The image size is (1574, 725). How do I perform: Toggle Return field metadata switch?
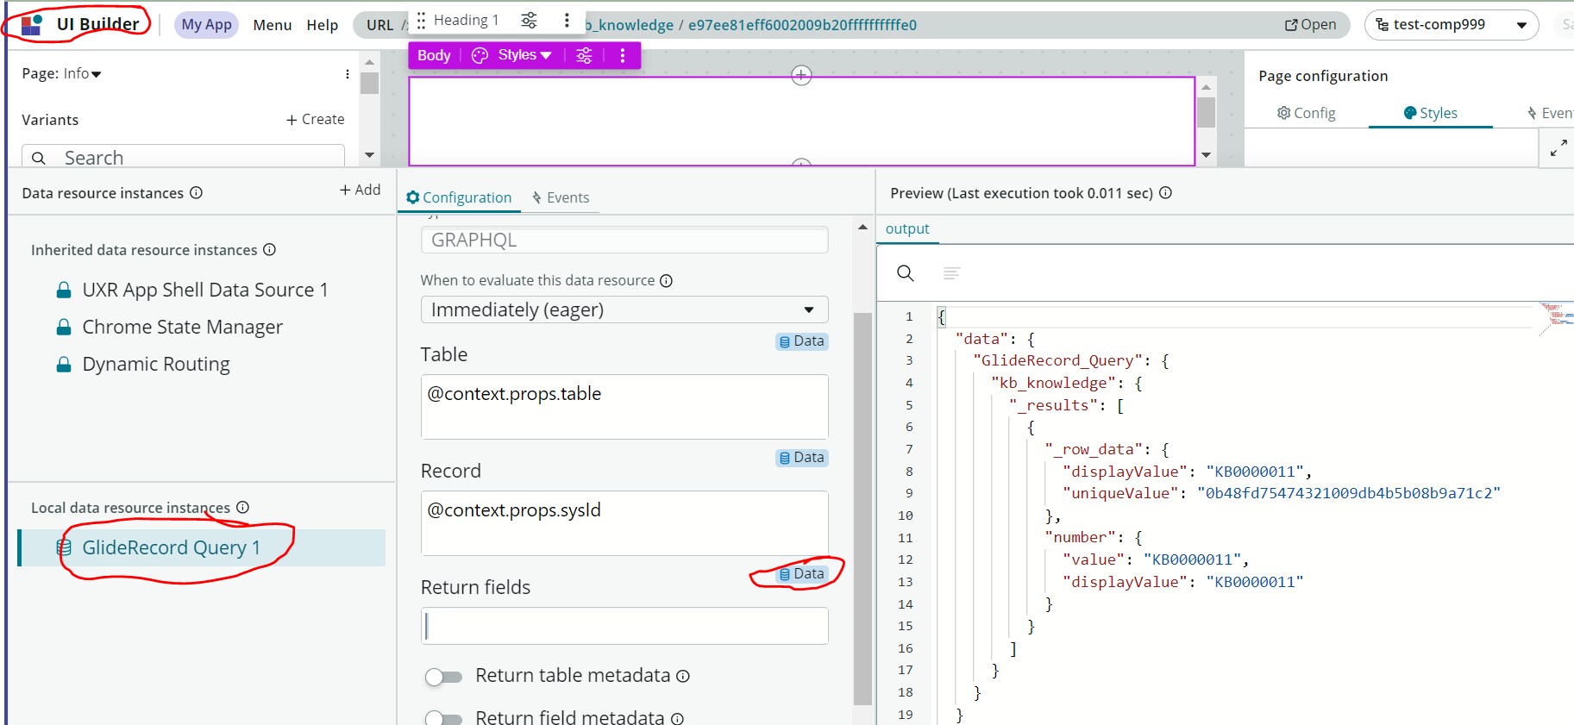pyautogui.click(x=443, y=718)
